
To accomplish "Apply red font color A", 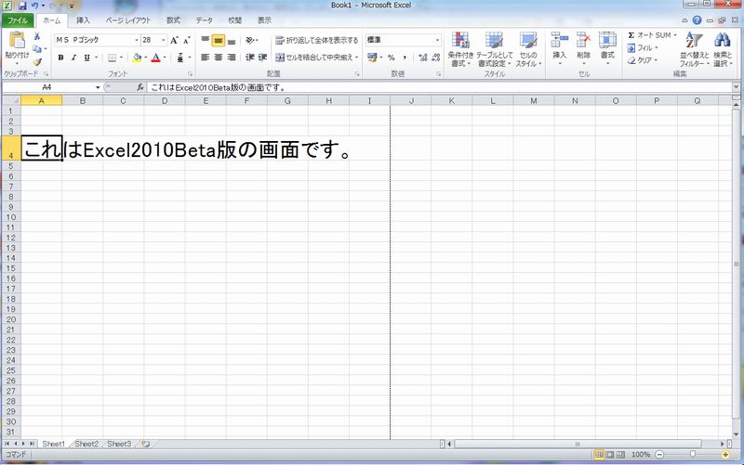I will click(x=156, y=58).
